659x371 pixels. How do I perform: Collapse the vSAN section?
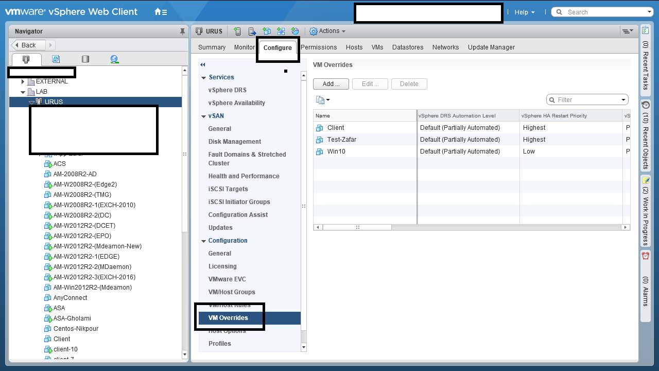point(203,116)
